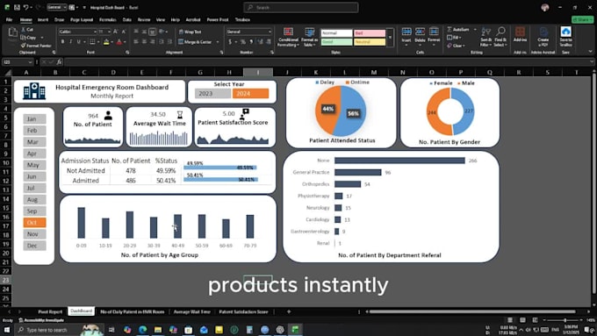Open Sort & Filter
Screen dimensions: 597x336
click(x=486, y=37)
